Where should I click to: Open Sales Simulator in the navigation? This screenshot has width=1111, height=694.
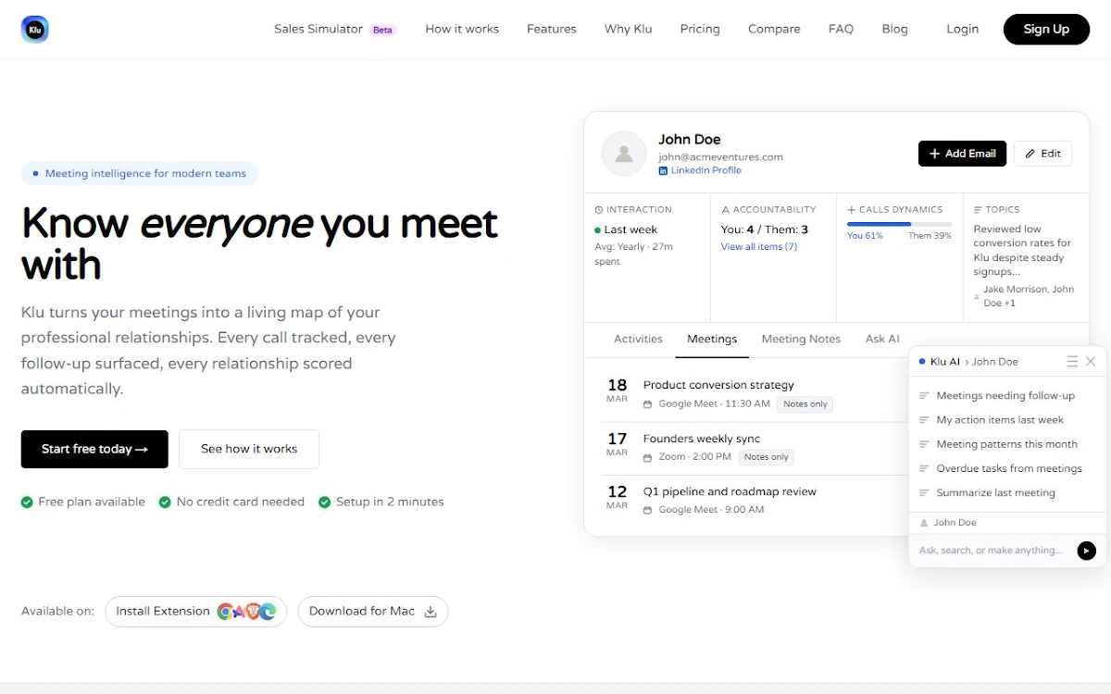pyautogui.click(x=335, y=30)
